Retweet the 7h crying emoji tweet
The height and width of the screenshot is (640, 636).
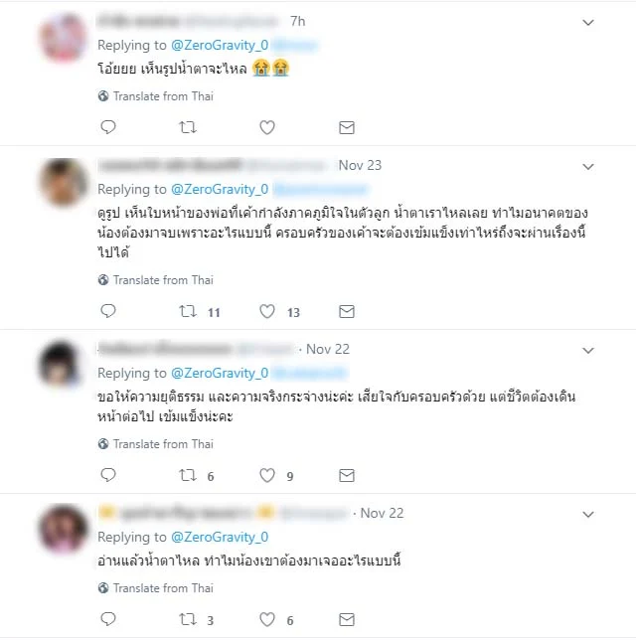point(188,127)
